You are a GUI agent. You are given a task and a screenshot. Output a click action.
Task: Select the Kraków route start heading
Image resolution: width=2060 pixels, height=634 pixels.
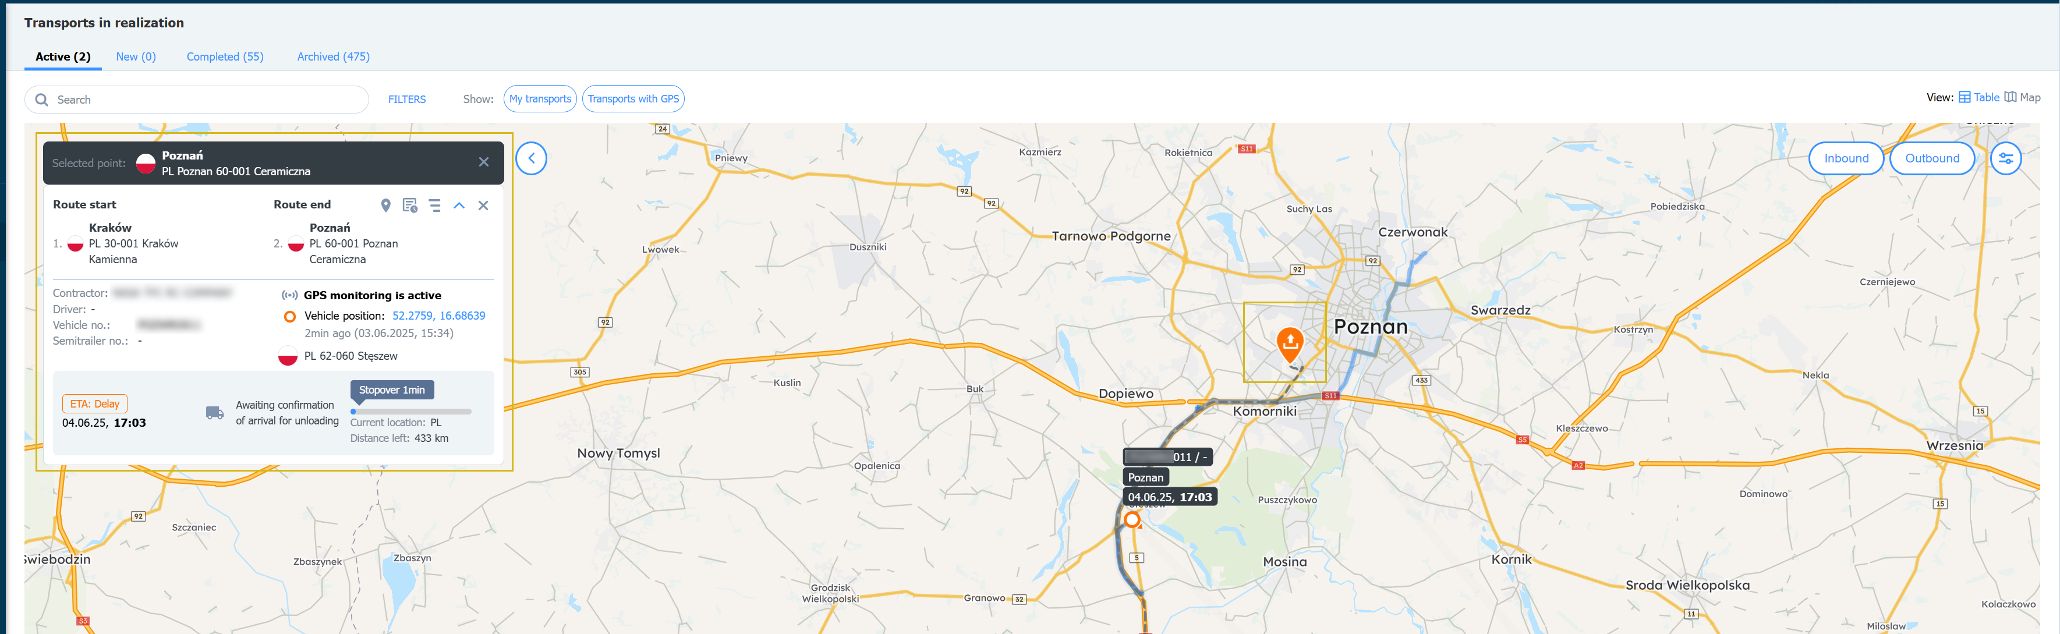coord(111,228)
